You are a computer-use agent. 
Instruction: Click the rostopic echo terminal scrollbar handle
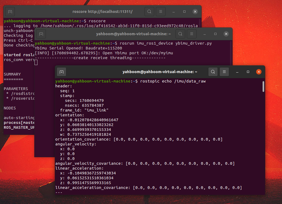coord(263,86)
